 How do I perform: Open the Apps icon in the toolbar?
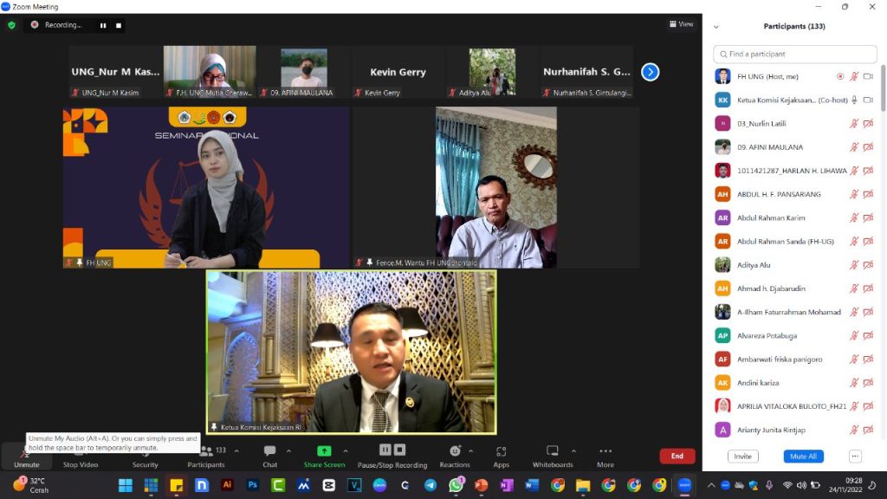[x=502, y=450]
